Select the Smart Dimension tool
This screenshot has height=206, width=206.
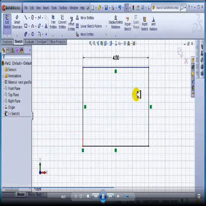click(x=17, y=22)
